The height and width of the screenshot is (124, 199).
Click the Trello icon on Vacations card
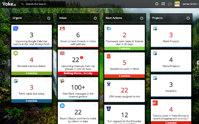click(155, 78)
